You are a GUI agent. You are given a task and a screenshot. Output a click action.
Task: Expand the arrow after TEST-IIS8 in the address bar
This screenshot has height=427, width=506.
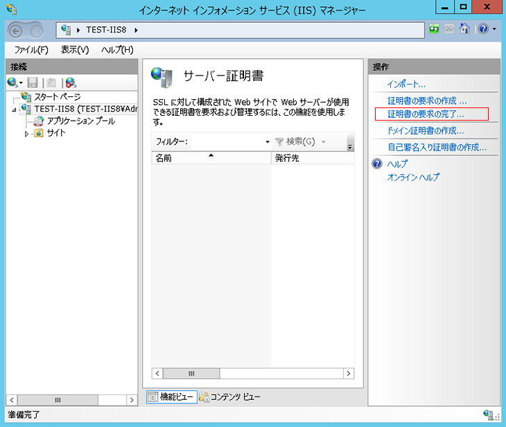(136, 30)
